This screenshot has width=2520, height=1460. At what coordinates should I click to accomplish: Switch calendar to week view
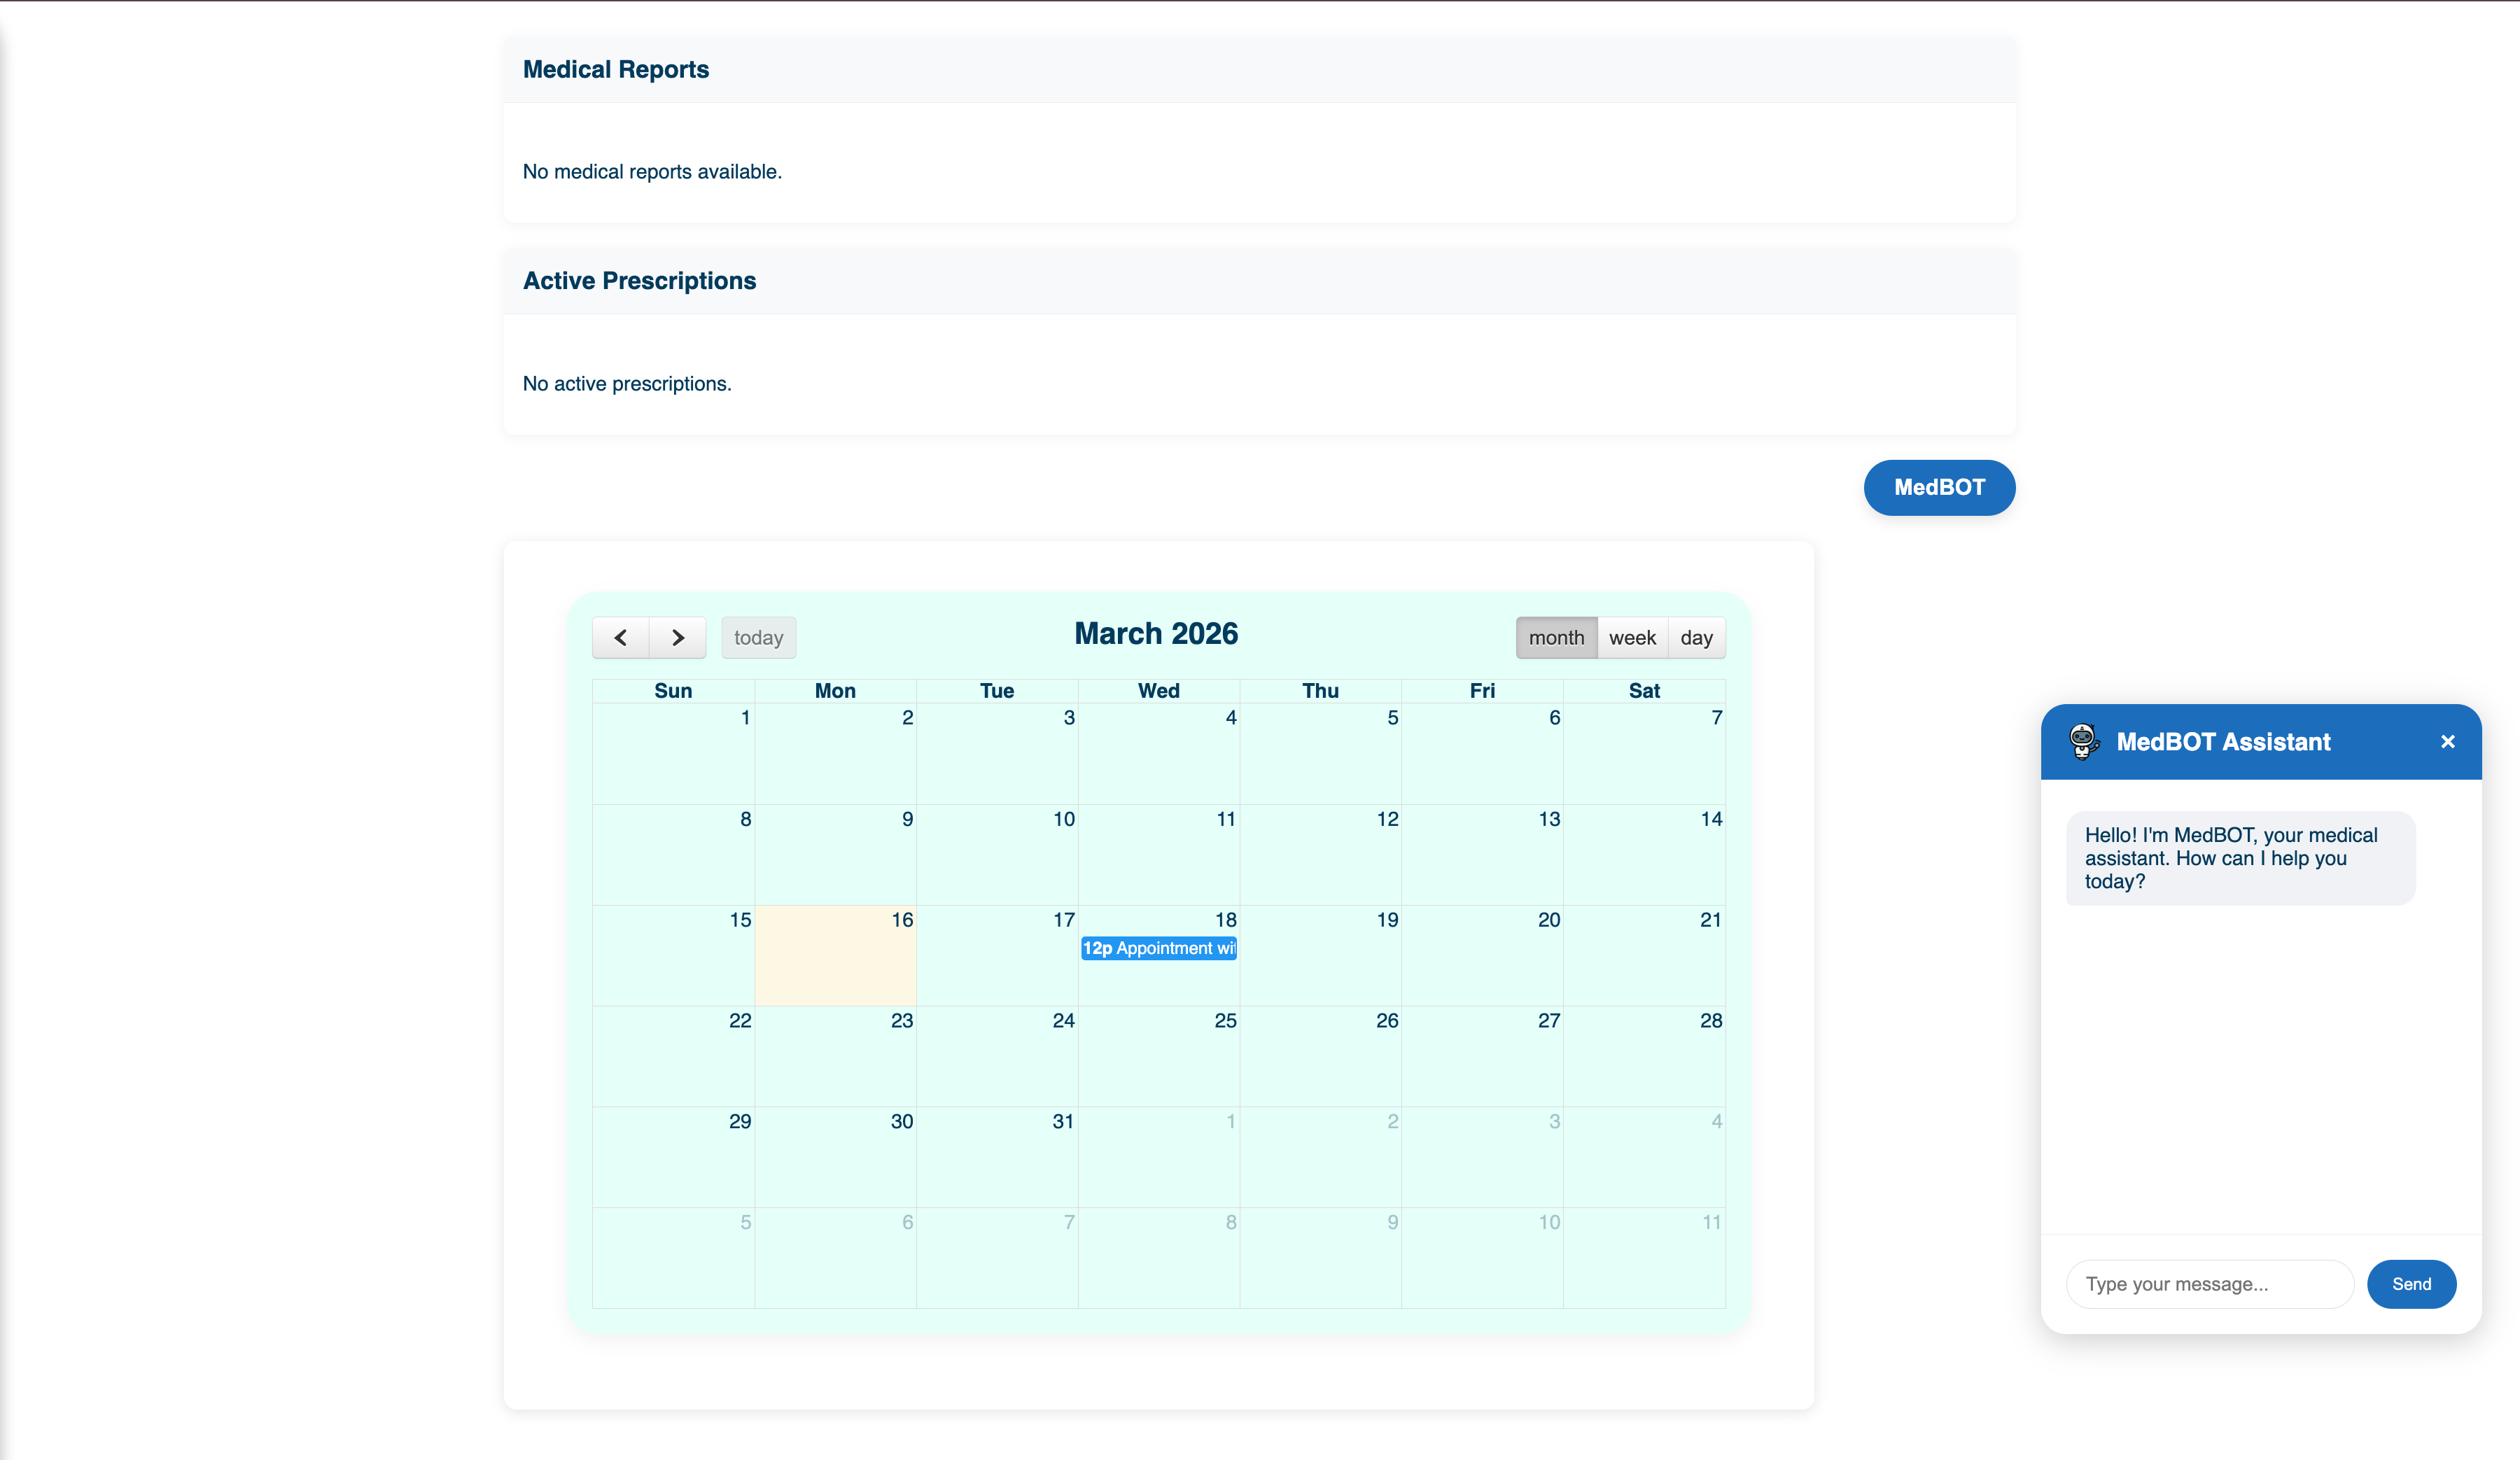(1632, 637)
